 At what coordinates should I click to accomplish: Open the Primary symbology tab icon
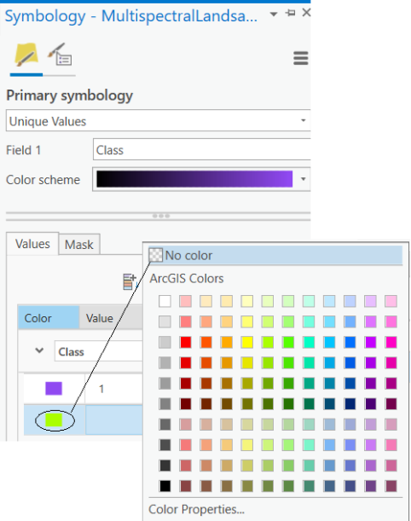click(26, 55)
